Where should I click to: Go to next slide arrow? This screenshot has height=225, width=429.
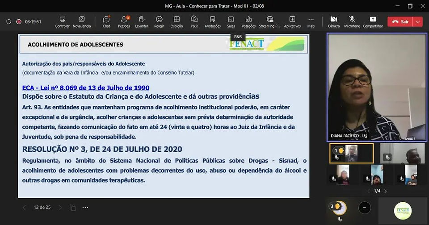60,208
